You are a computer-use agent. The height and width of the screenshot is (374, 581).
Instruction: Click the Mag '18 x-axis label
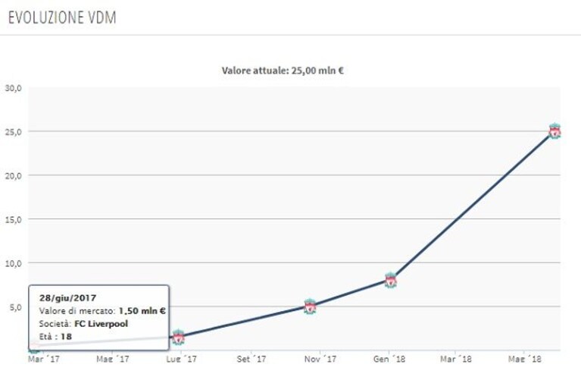pos(525,359)
